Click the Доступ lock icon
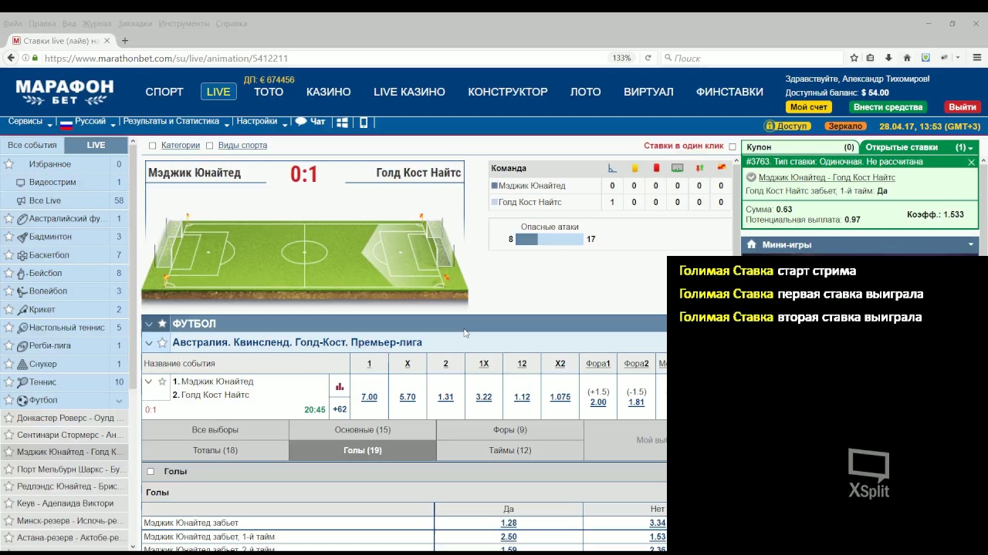This screenshot has width=988, height=555. coord(770,126)
